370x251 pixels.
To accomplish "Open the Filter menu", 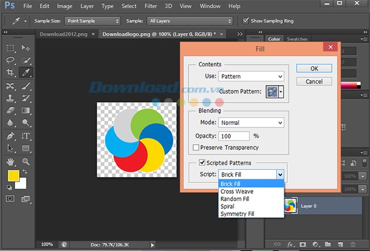I will 150,6.
